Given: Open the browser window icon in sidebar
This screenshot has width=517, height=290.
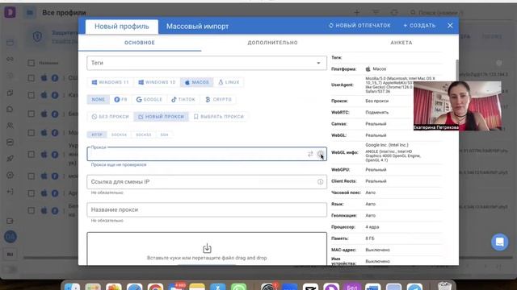Looking at the screenshot, I should pyautogui.click(x=11, y=43).
